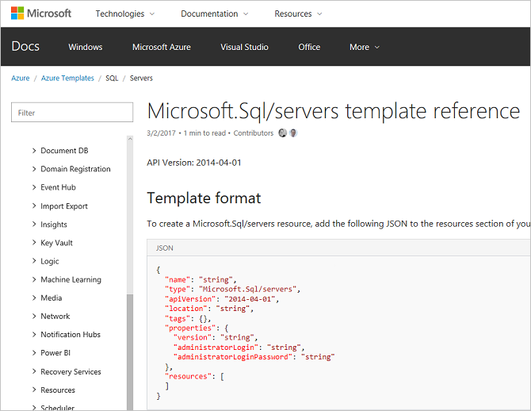Select Power BI in the sidebar

pyautogui.click(x=57, y=353)
